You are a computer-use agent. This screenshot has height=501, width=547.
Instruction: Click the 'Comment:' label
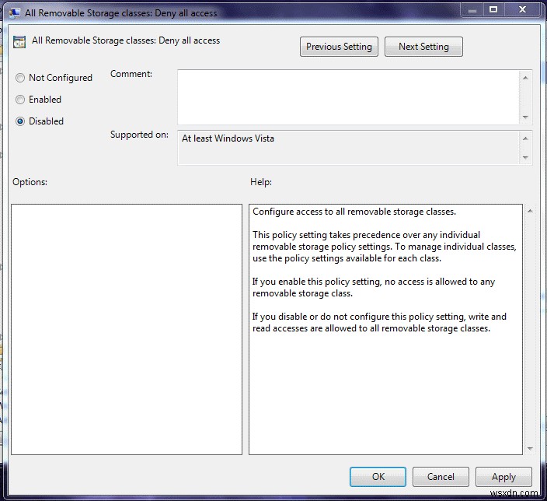pos(131,74)
